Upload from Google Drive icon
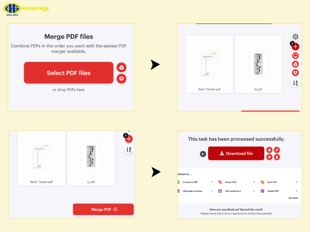 coord(295,64)
